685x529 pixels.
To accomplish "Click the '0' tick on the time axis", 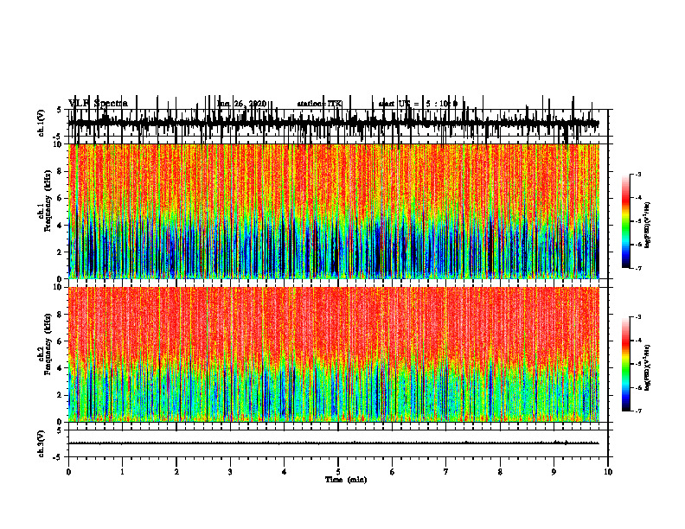I will coord(68,472).
